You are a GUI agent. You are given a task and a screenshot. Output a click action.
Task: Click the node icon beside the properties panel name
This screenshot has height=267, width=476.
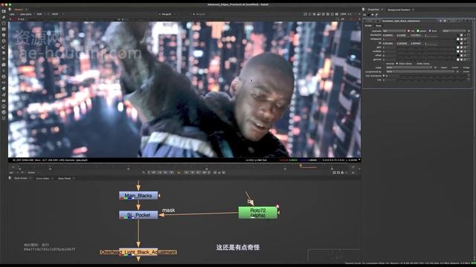coord(378,21)
